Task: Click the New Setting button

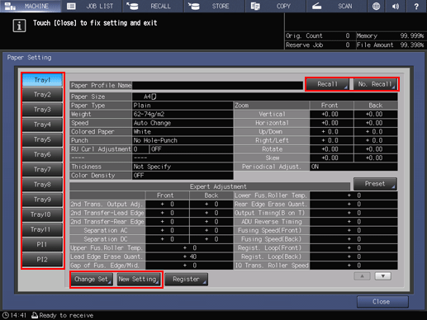Action: [139, 280]
